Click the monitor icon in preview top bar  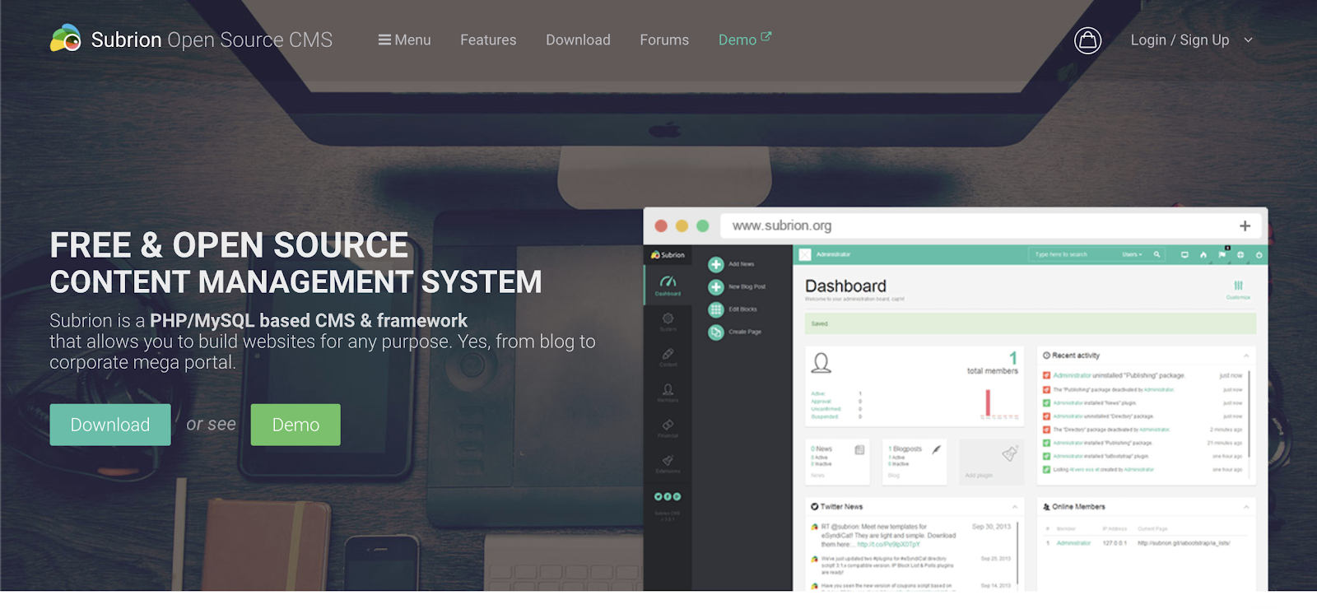tap(1184, 254)
